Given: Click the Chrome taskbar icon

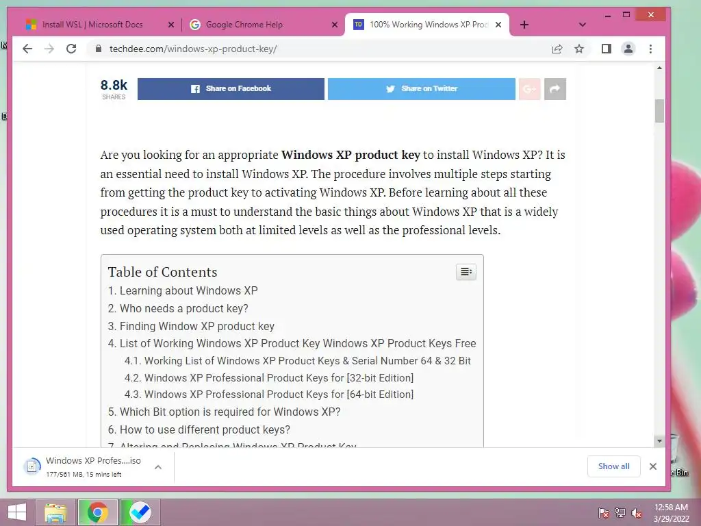Looking at the screenshot, I should (x=97, y=512).
